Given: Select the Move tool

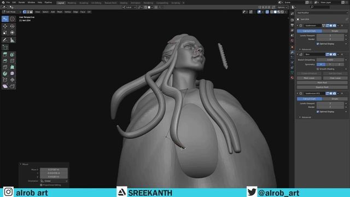Looking at the screenshot, I should [x=5, y=26].
